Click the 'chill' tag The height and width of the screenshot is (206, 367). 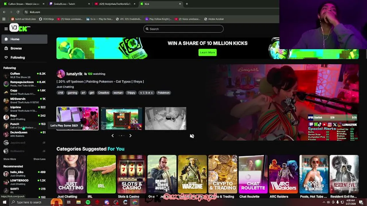tap(60, 93)
